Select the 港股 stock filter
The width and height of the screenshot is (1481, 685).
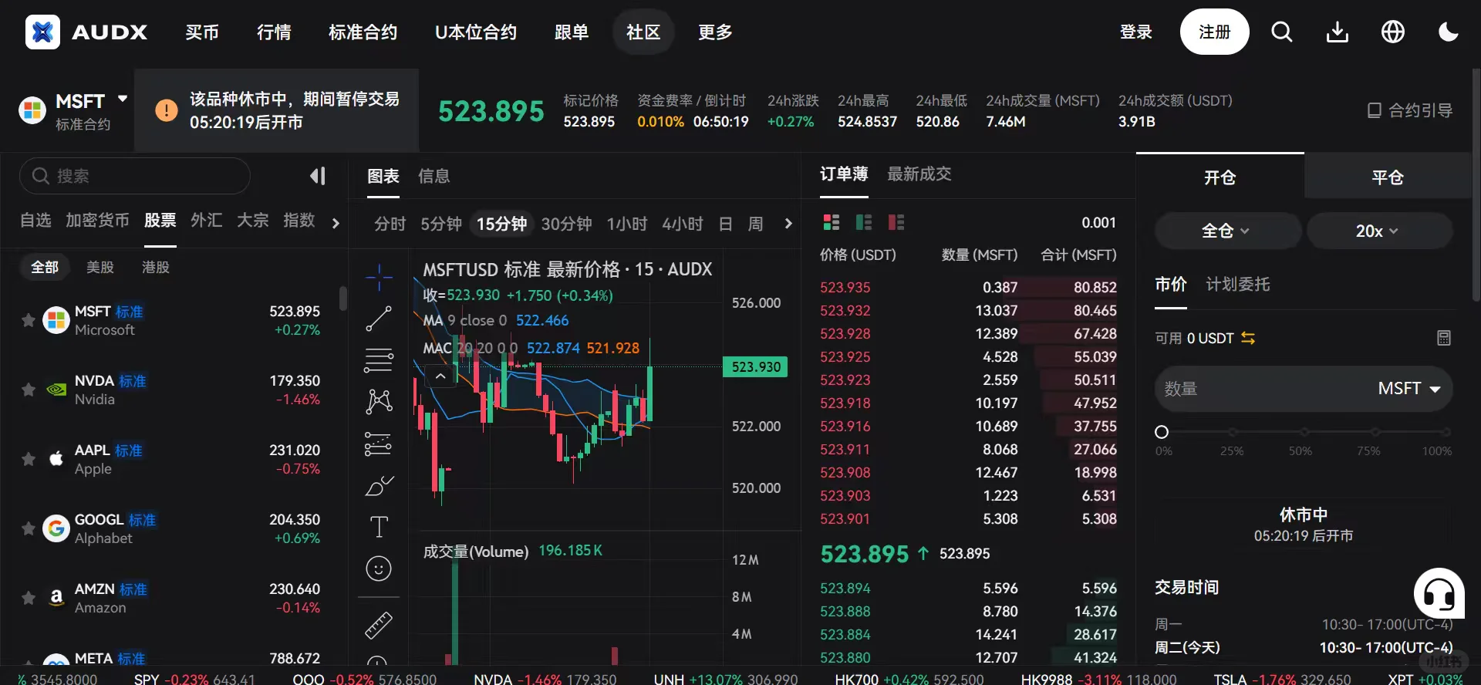coord(156,267)
